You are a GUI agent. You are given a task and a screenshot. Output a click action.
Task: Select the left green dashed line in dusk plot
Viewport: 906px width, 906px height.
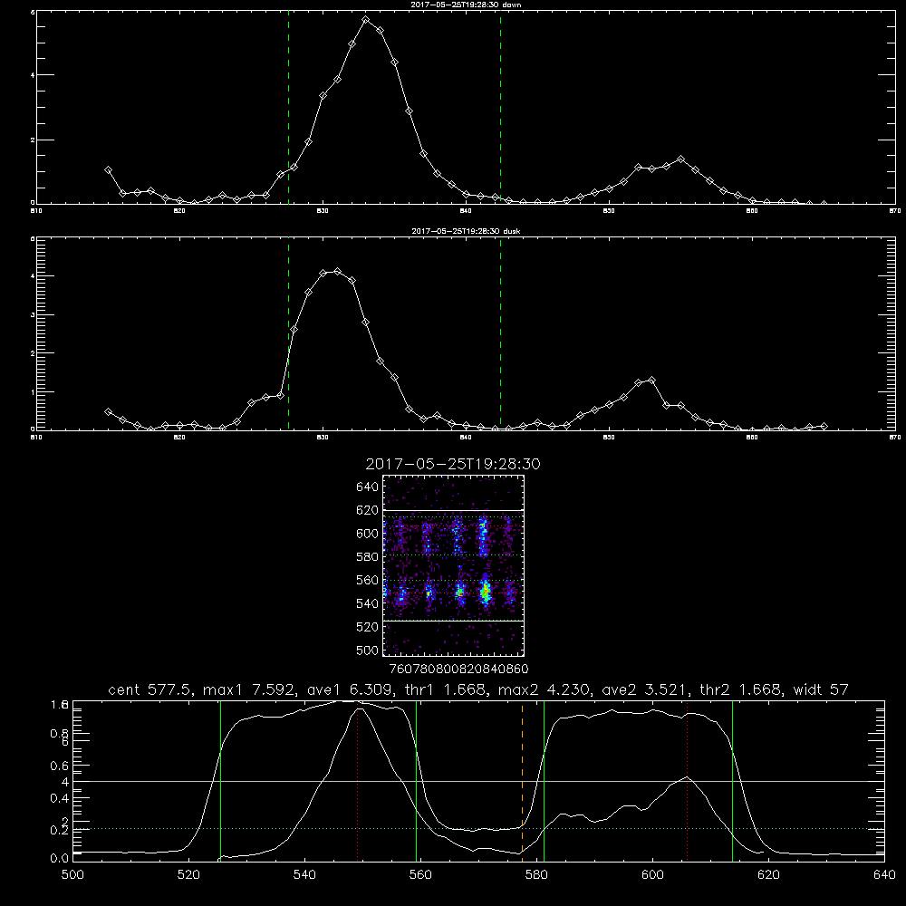tap(288, 333)
